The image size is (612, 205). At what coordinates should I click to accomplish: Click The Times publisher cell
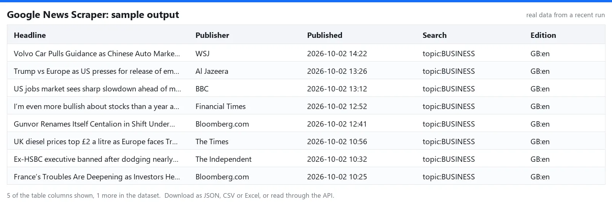click(212, 142)
